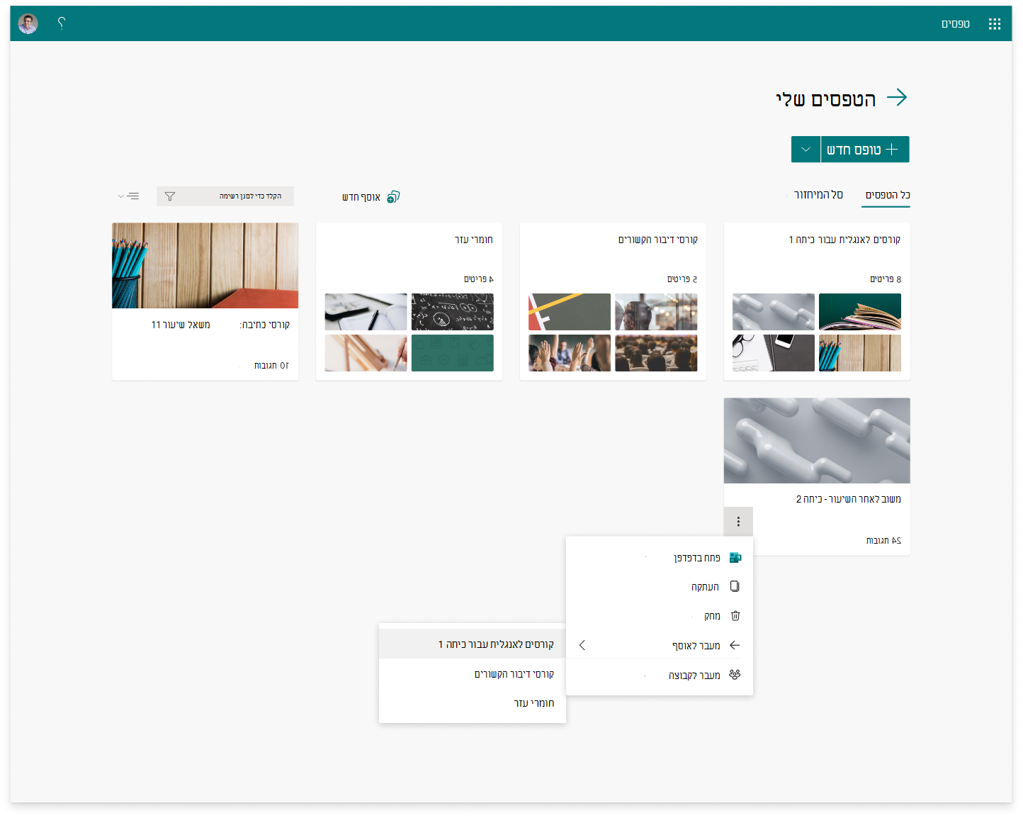Click the new collection icon

point(393,196)
